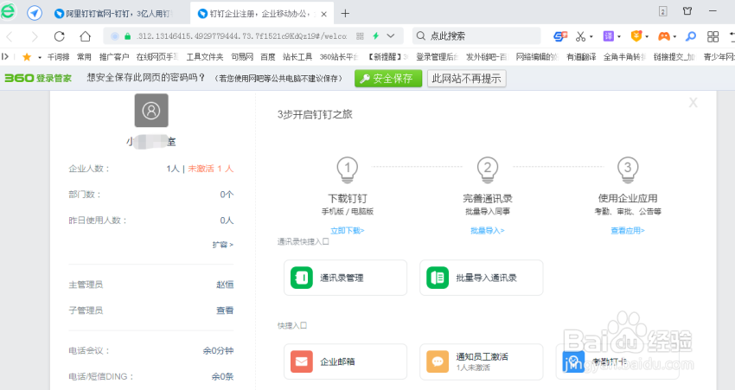Open the 站长工具 bookmark
The width and height of the screenshot is (735, 390).
click(x=297, y=57)
